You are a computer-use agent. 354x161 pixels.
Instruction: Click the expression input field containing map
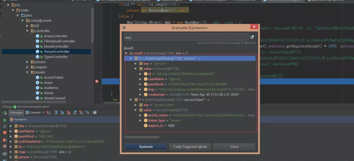(186, 37)
